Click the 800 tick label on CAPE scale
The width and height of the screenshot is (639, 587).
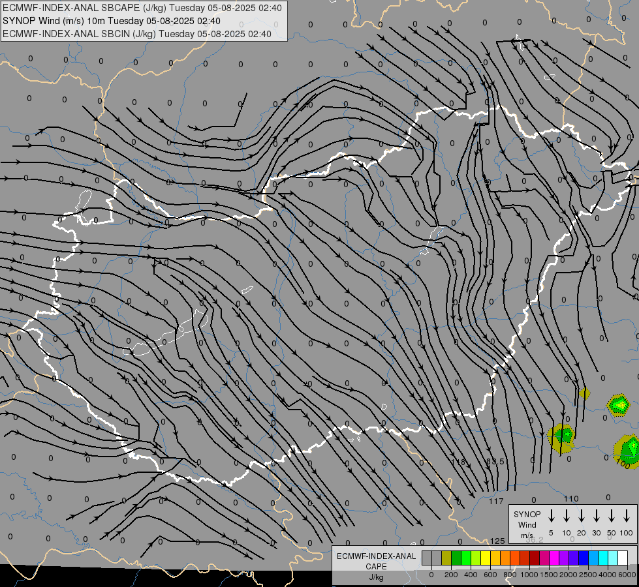(x=510, y=575)
